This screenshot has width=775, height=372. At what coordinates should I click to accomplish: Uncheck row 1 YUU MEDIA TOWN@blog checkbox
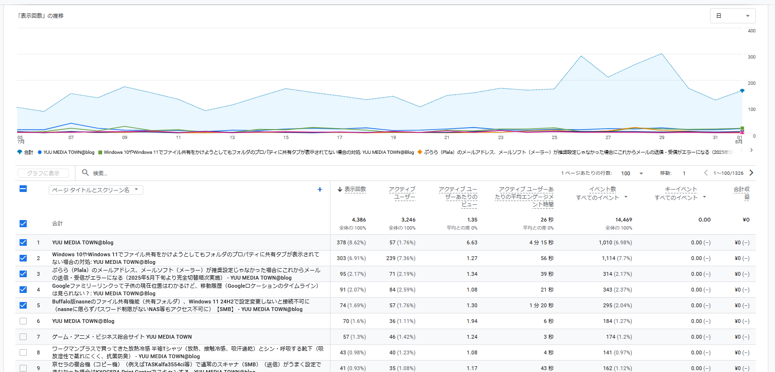(x=23, y=242)
